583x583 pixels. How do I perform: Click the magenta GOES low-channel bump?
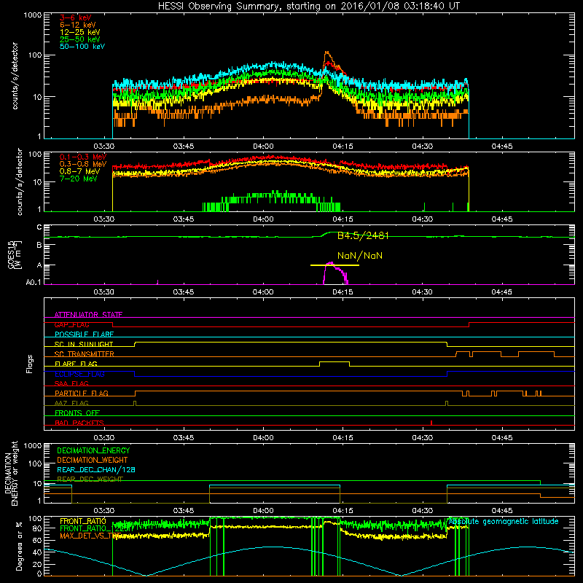pos(335,273)
